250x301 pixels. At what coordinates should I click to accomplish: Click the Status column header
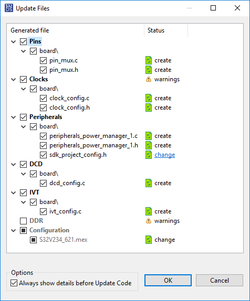166,30
